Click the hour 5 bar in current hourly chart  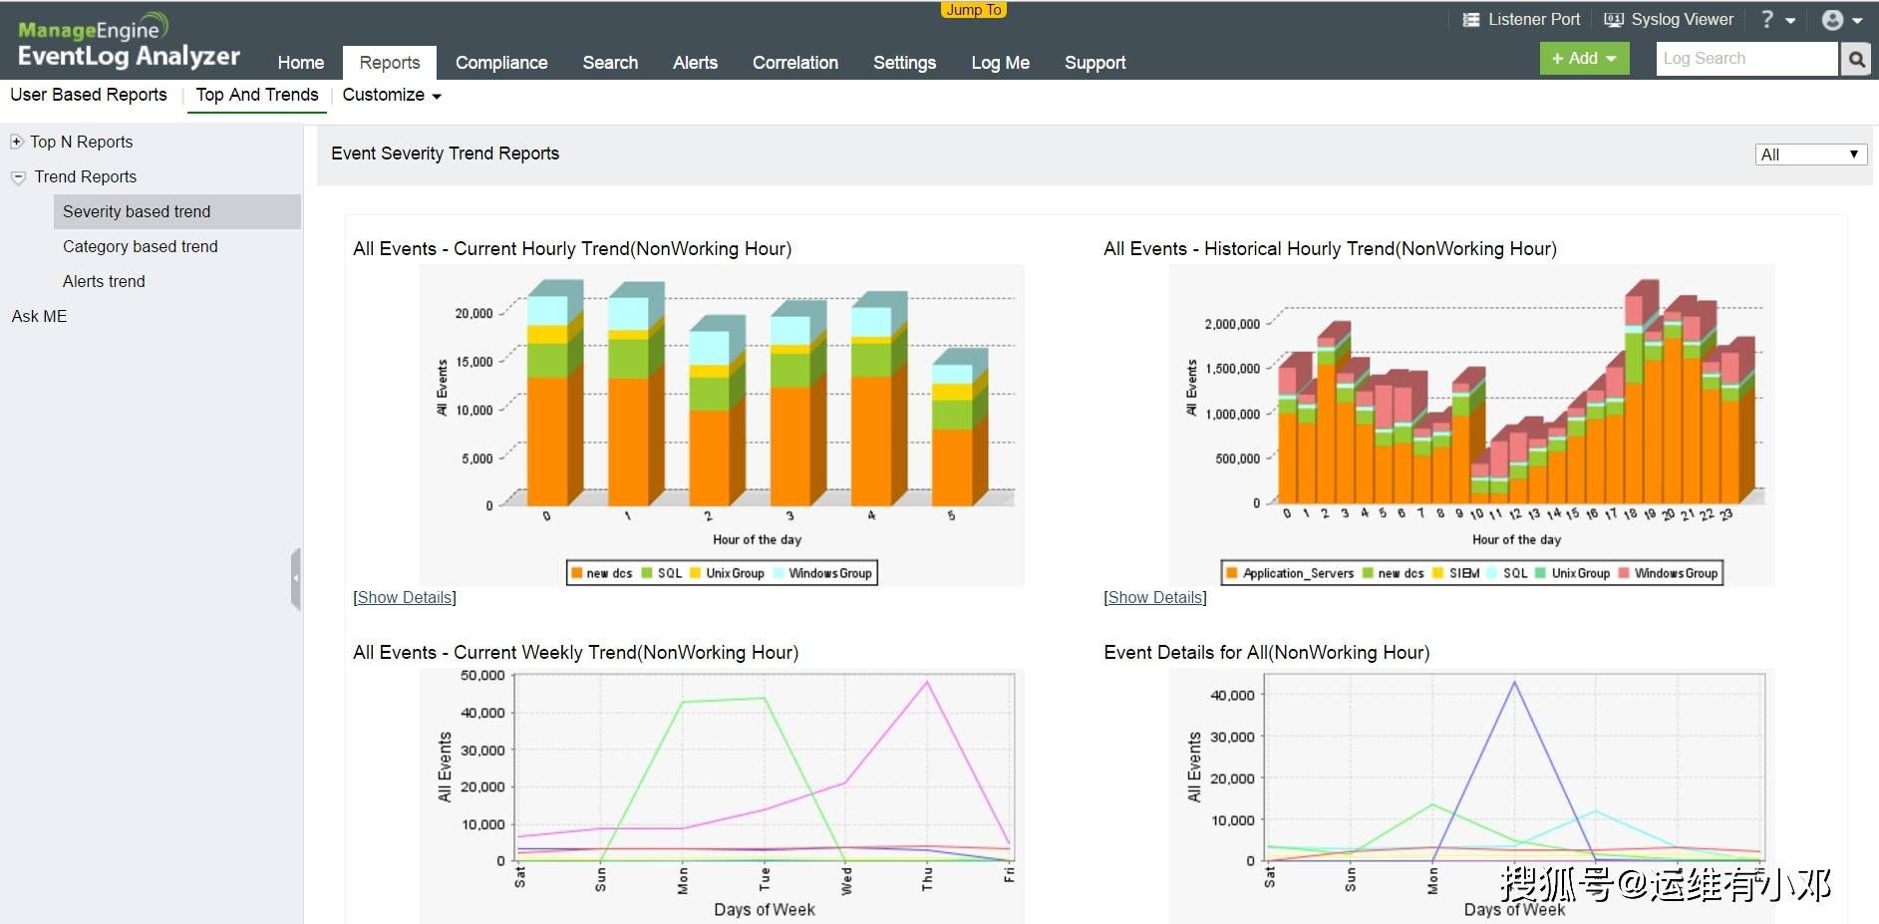(959, 429)
